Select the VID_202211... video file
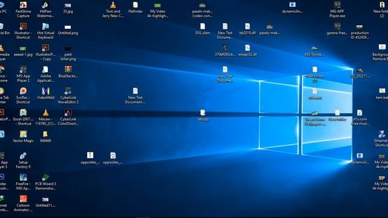Screen dimensions: 388x218 click(x=360, y=73)
